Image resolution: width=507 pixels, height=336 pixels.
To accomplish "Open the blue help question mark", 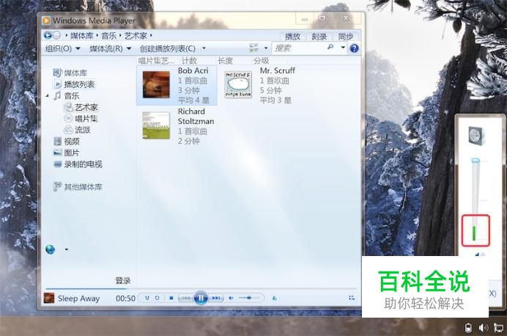I will [354, 48].
